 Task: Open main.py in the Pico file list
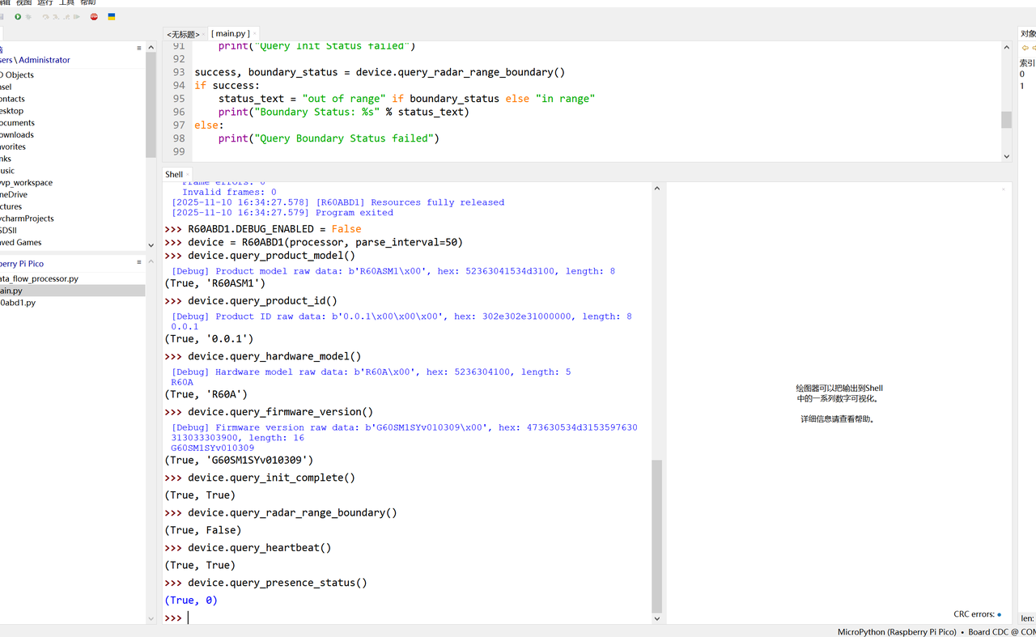click(x=11, y=291)
